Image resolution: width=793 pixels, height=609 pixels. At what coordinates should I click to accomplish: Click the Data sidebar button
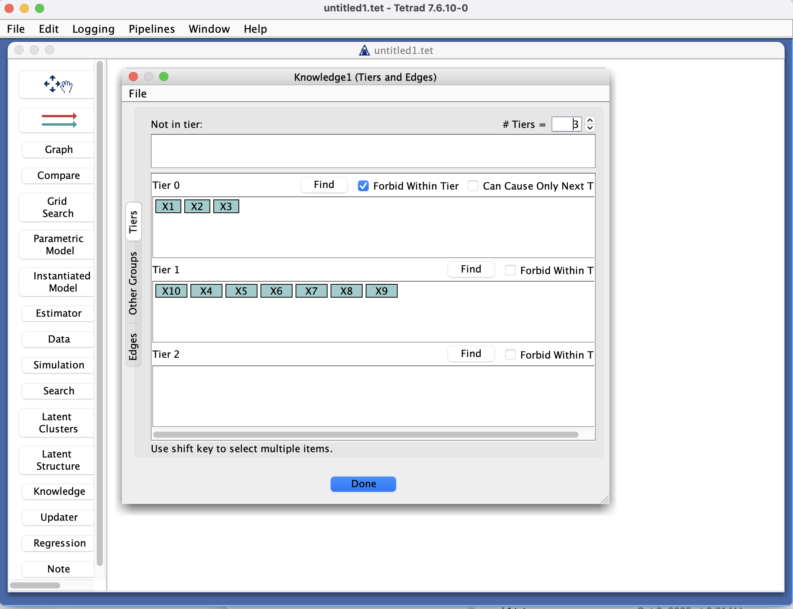(x=58, y=339)
